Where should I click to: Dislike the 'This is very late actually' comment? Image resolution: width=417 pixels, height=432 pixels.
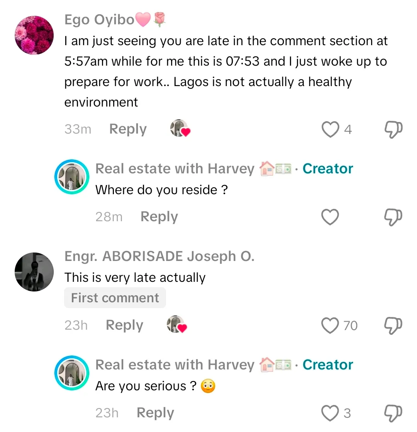[x=394, y=325]
